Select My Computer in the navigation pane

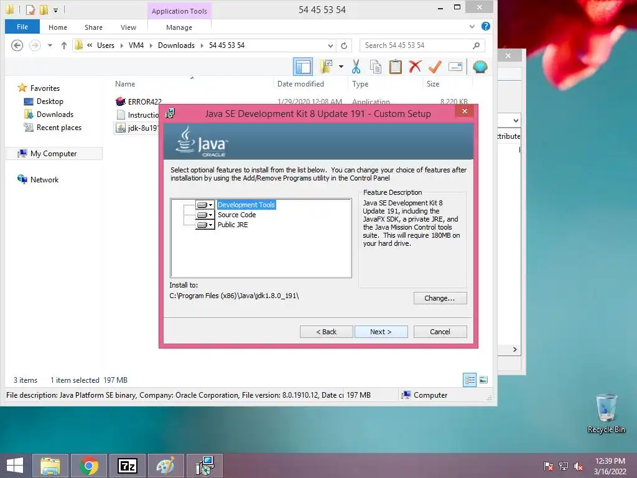[x=53, y=154]
